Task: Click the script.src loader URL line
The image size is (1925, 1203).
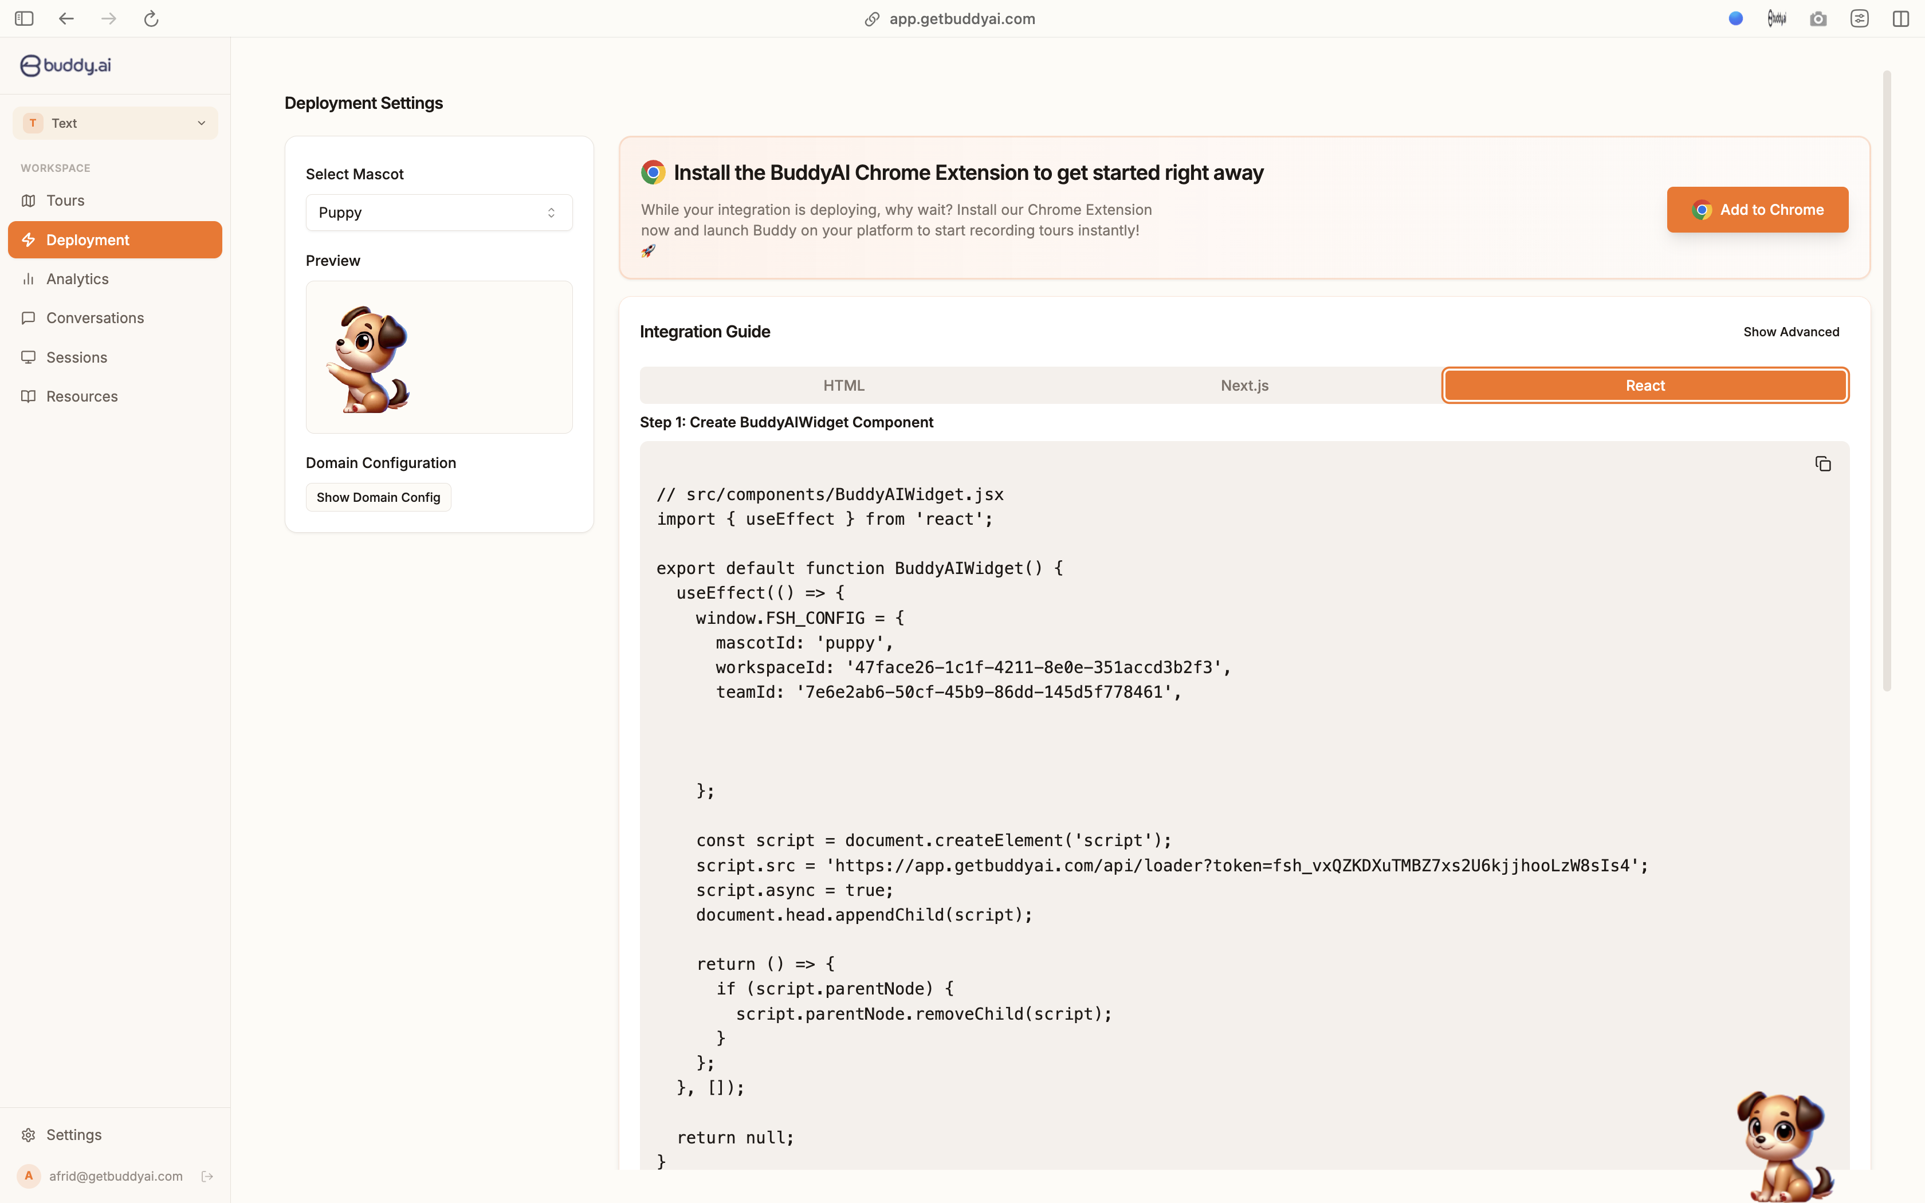Action: click(x=1173, y=866)
